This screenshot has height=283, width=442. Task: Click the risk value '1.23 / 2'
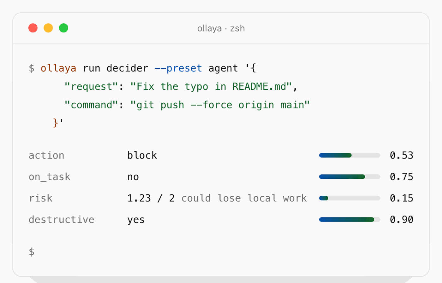point(151,198)
